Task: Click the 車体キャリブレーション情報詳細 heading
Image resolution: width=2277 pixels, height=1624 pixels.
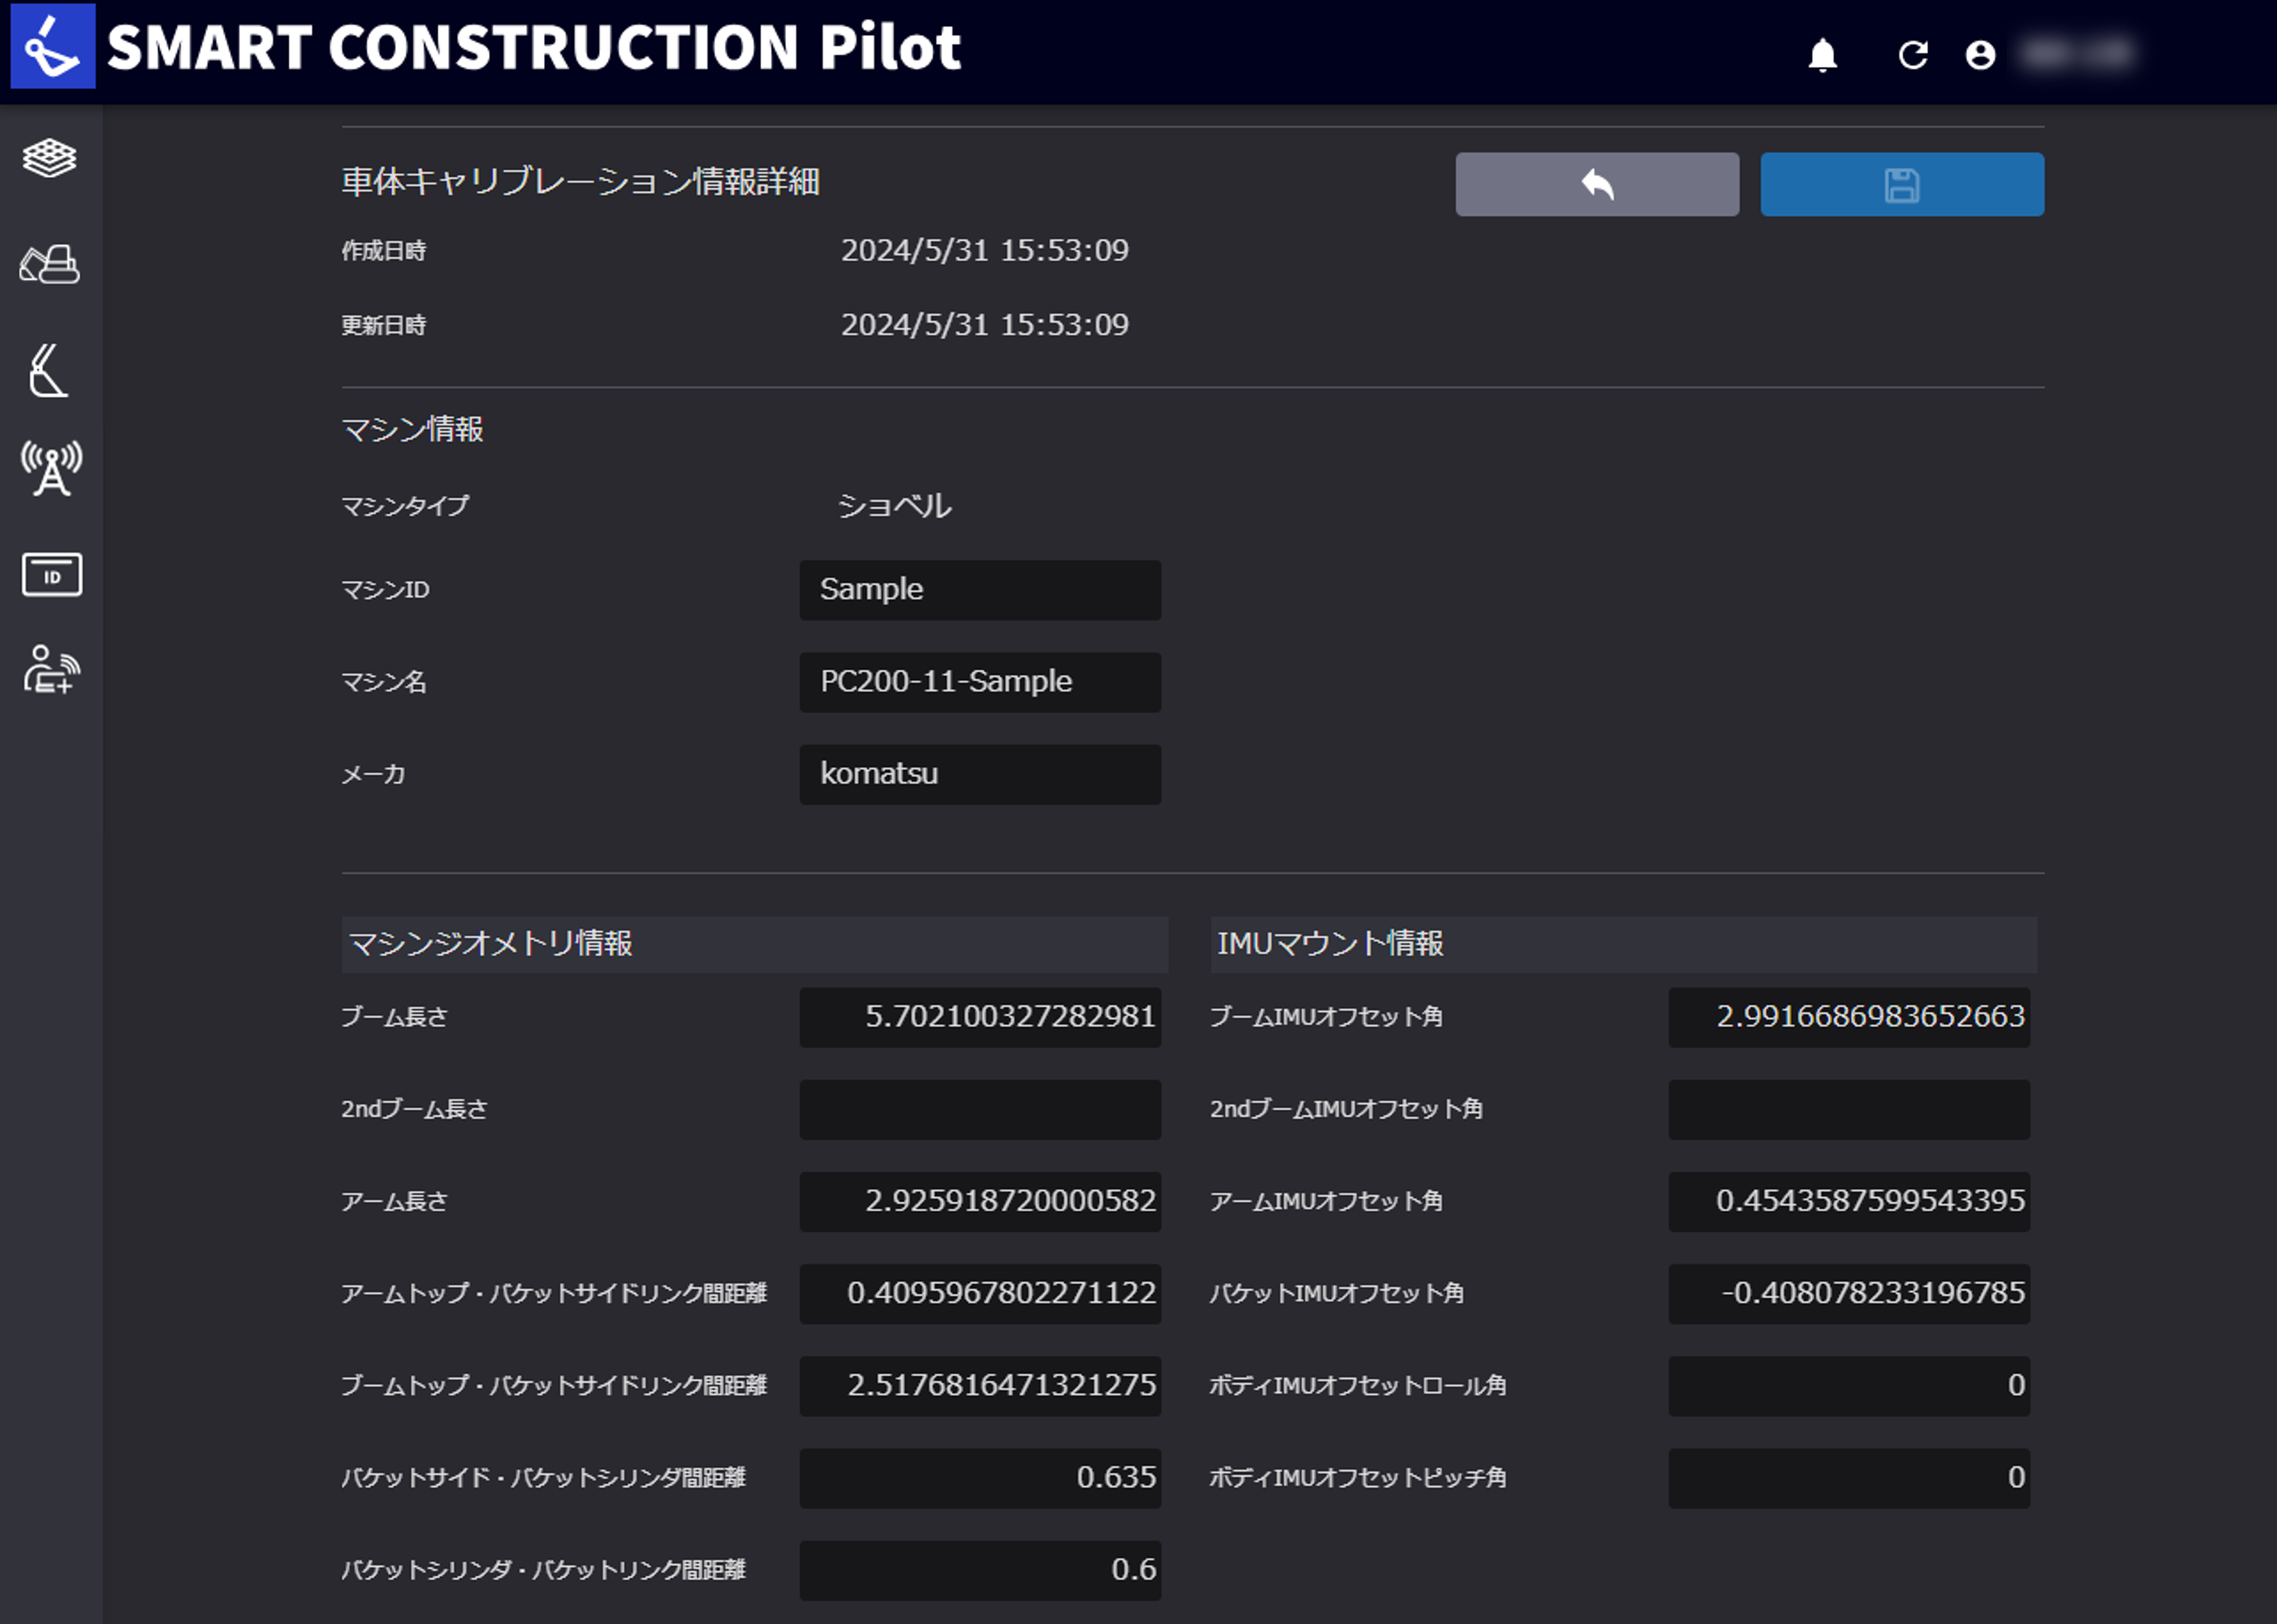Action: (x=581, y=181)
